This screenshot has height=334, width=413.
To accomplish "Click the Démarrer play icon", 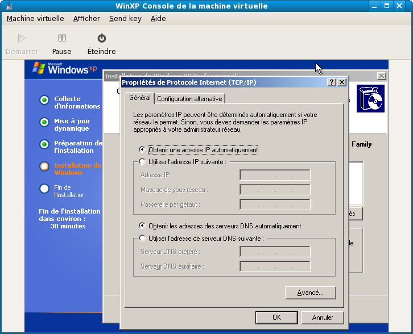I will coord(22,39).
